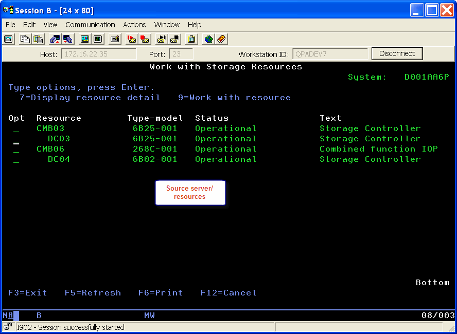Click the Opt field for CMB03
Screen dimensions: 457x334
point(16,129)
